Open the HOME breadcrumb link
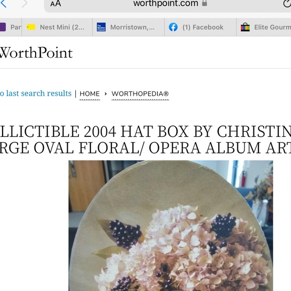The width and height of the screenshot is (291, 291). pyautogui.click(x=90, y=94)
